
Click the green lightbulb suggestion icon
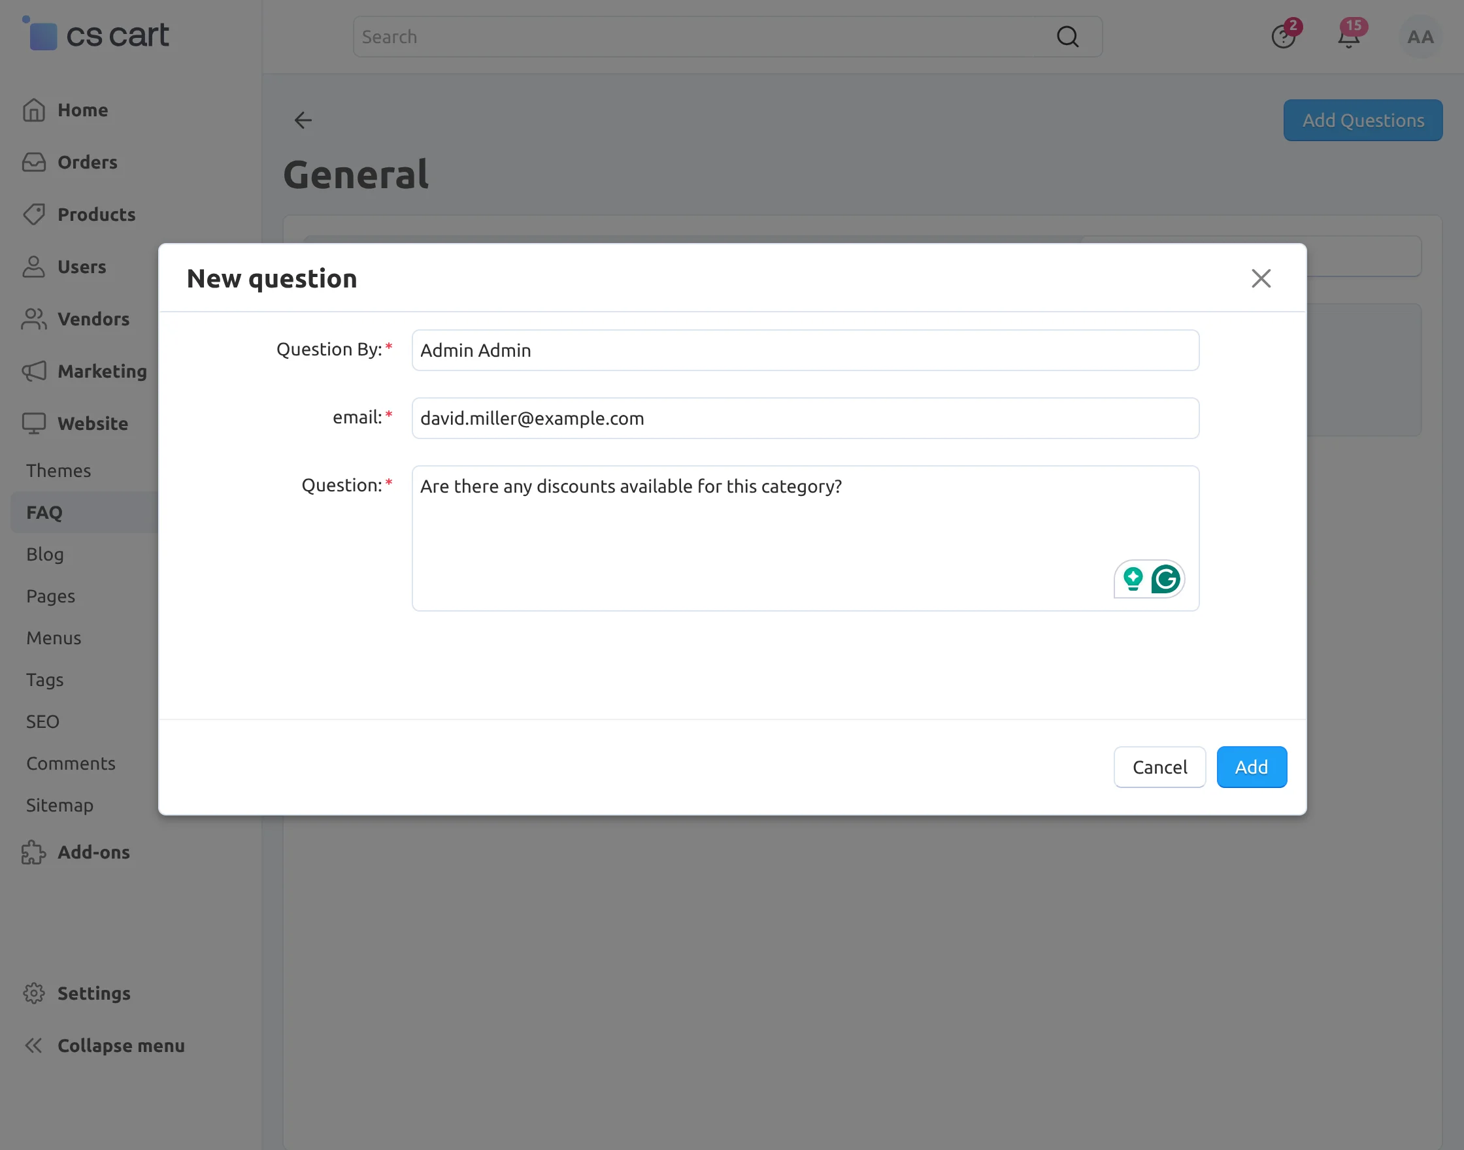[1133, 579]
